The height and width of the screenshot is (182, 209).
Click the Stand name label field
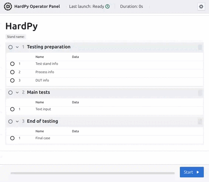tap(16, 37)
